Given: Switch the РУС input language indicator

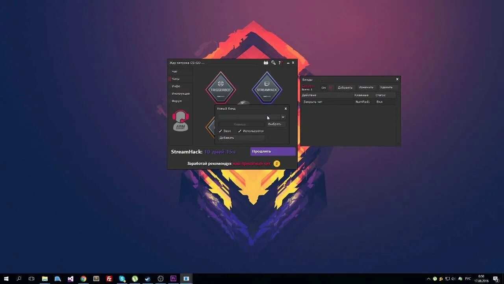Looking at the screenshot, I should [468, 278].
